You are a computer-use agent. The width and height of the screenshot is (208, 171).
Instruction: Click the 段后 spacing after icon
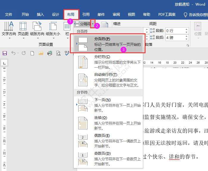[152, 37]
